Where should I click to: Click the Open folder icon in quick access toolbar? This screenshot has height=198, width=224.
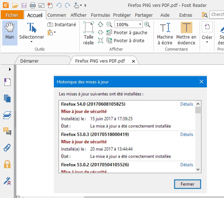(x=15, y=5)
